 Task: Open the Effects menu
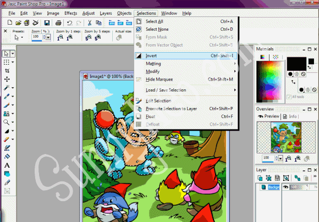[70, 13]
